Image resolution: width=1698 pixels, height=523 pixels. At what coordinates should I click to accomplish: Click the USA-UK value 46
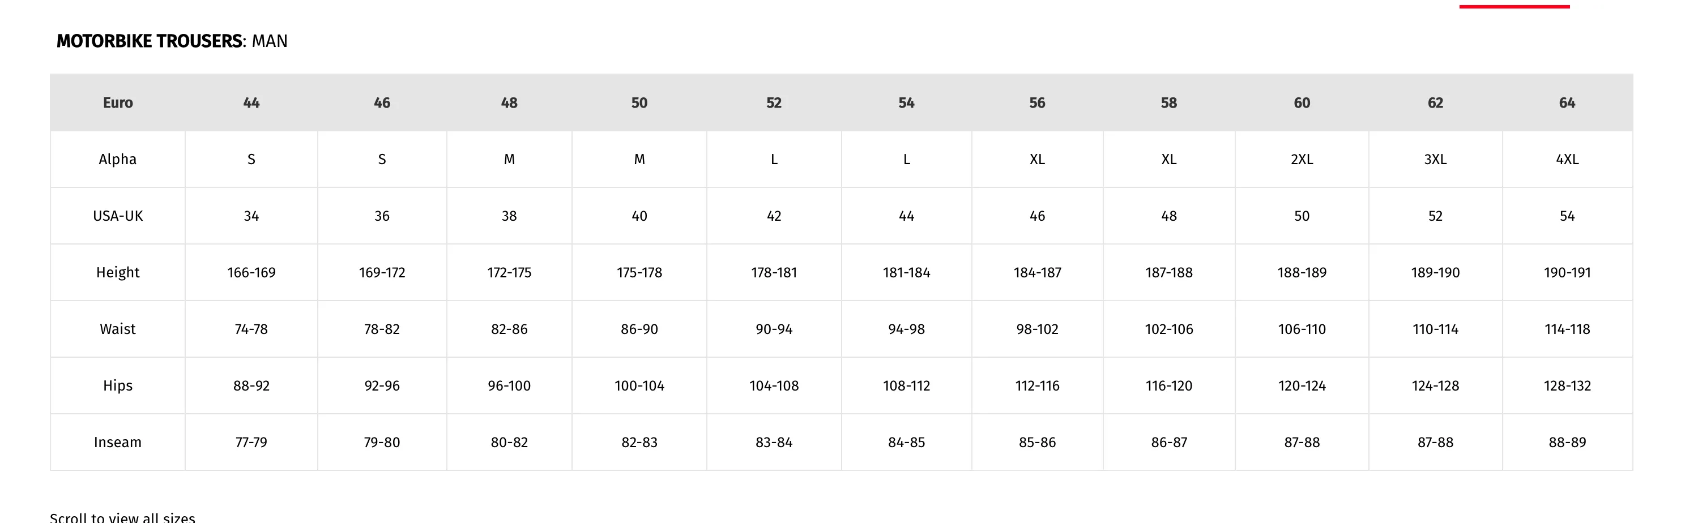point(1037,216)
